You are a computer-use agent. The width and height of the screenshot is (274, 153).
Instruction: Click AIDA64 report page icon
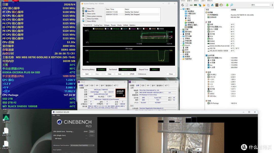[187, 5]
